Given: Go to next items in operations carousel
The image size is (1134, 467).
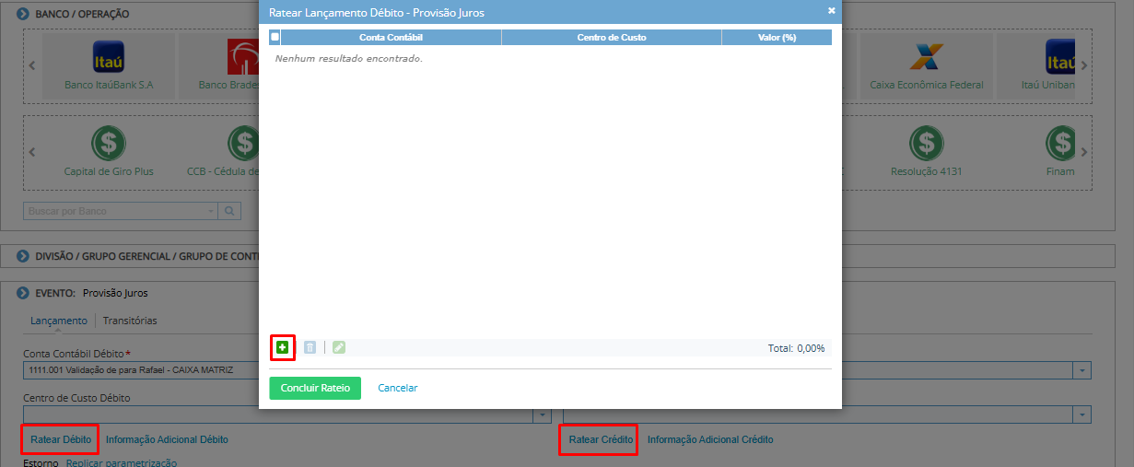Looking at the screenshot, I should point(1084,152).
